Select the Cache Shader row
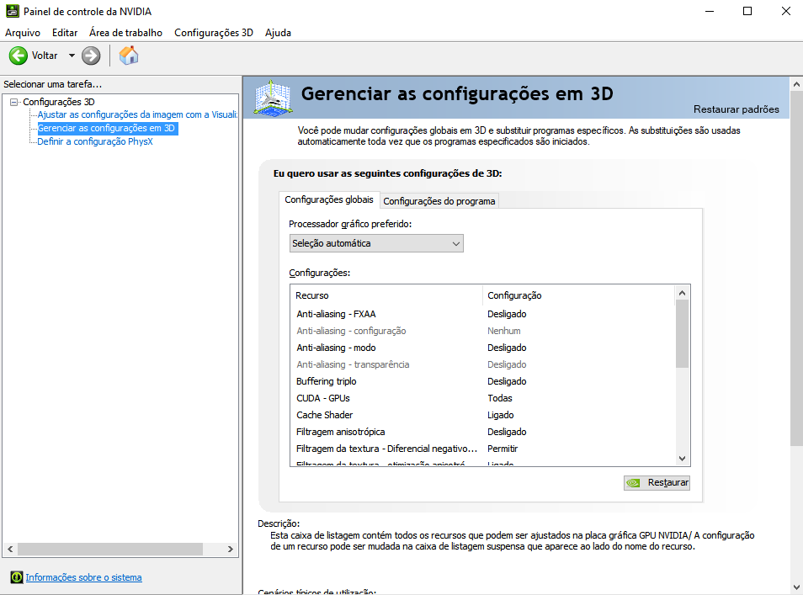Viewport: 803px width, 595px height. [483, 415]
